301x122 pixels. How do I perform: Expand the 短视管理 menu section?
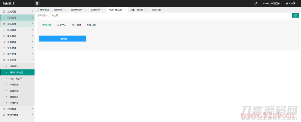(x=33, y=30)
